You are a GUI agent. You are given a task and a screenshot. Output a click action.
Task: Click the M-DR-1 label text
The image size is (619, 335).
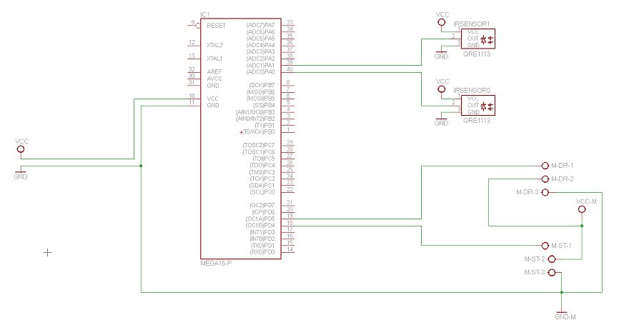point(562,166)
